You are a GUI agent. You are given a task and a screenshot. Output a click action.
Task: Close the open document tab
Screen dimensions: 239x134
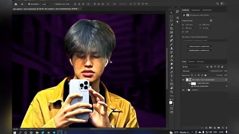[x=81, y=9]
